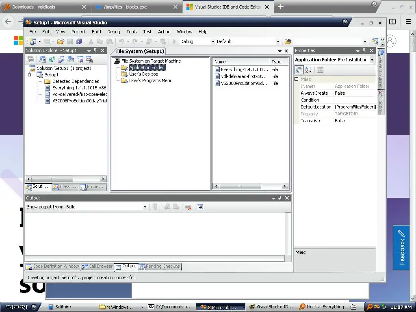
Task: Switch to Call Browser tab
Action: pos(97,266)
